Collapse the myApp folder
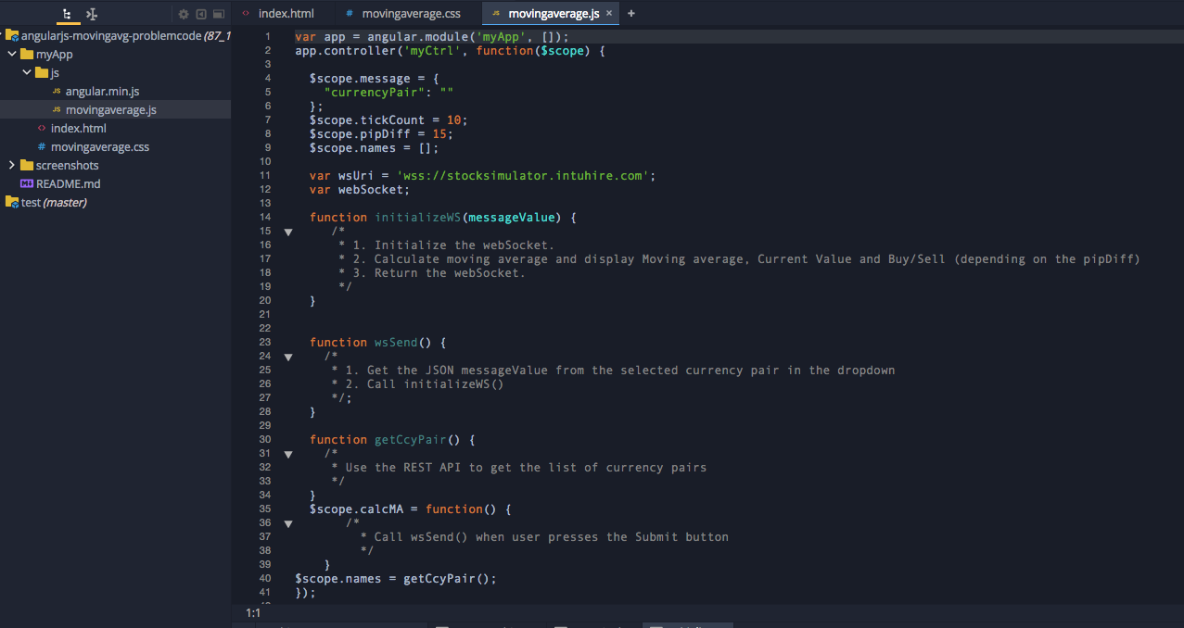 tap(12, 55)
